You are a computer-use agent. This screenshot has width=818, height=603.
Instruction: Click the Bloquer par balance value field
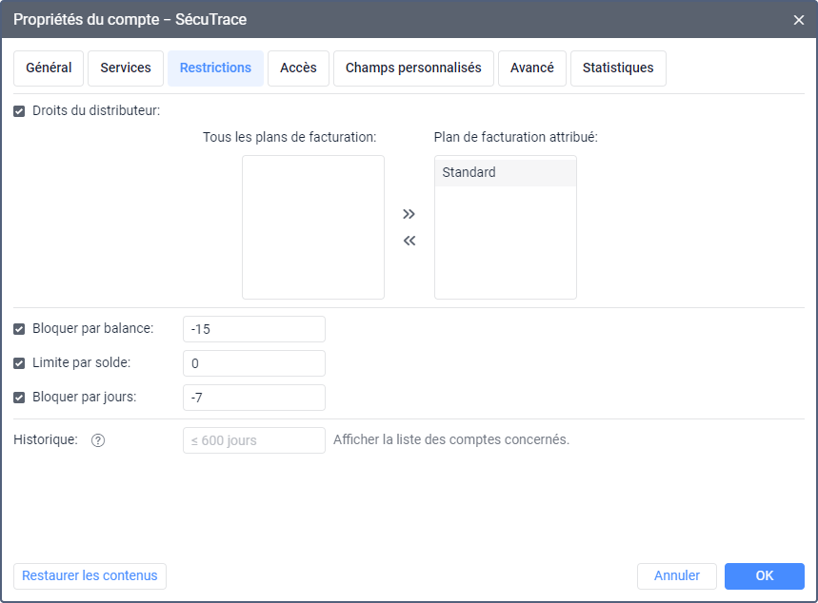point(254,329)
